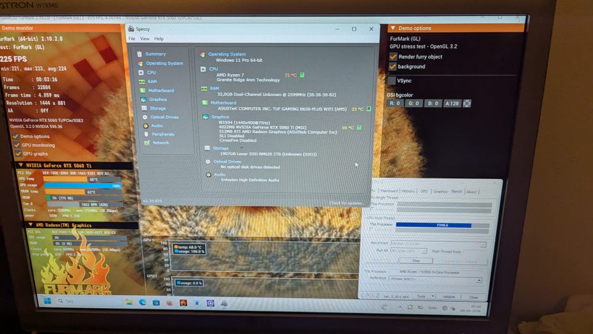Launch Microsoft Edge from the taskbar

pos(143,302)
